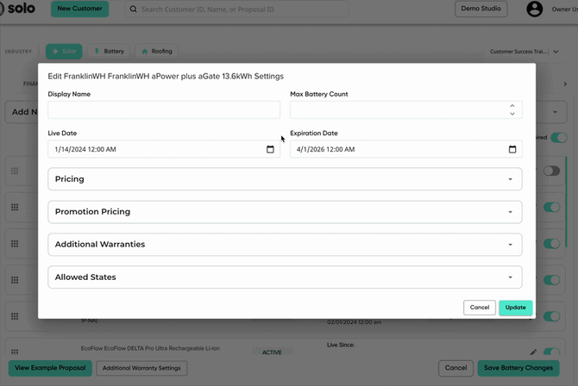Click Save Battery Changes button
Image resolution: width=578 pixels, height=386 pixels.
(518, 368)
